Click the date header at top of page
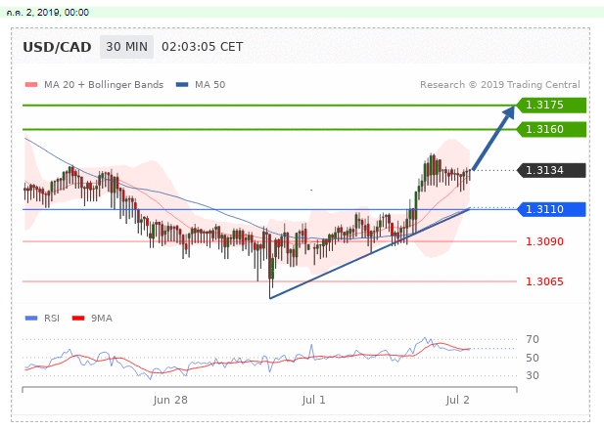The height and width of the screenshot is (429, 604). pos(47,13)
